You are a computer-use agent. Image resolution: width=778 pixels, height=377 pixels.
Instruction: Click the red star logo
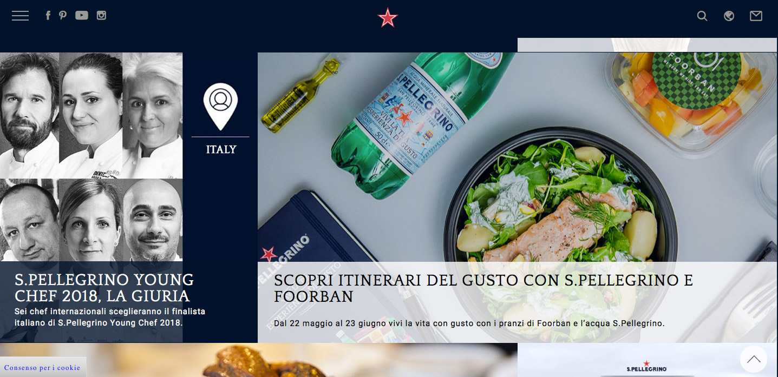coord(388,18)
